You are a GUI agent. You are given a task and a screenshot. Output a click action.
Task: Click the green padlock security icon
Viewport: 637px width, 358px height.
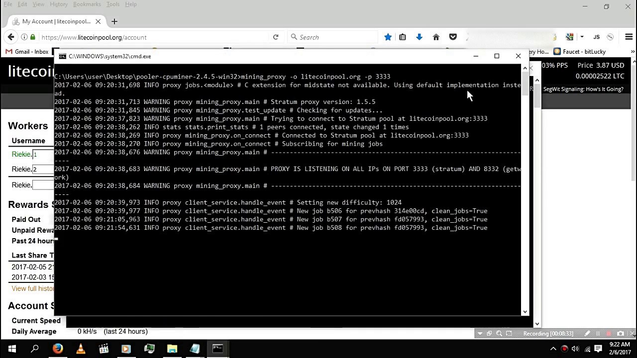(x=33, y=37)
